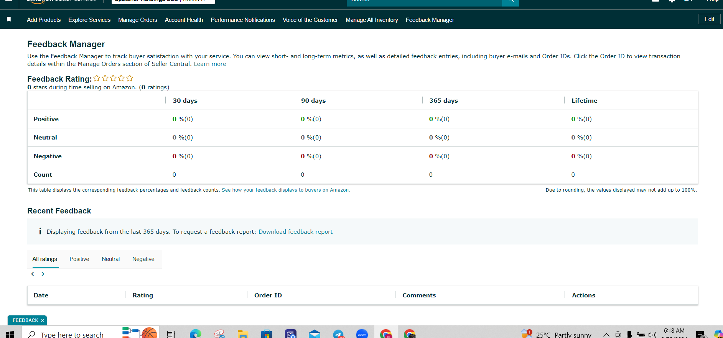Click the next page arrow under the rating tabs
The image size is (723, 338).
(43, 274)
